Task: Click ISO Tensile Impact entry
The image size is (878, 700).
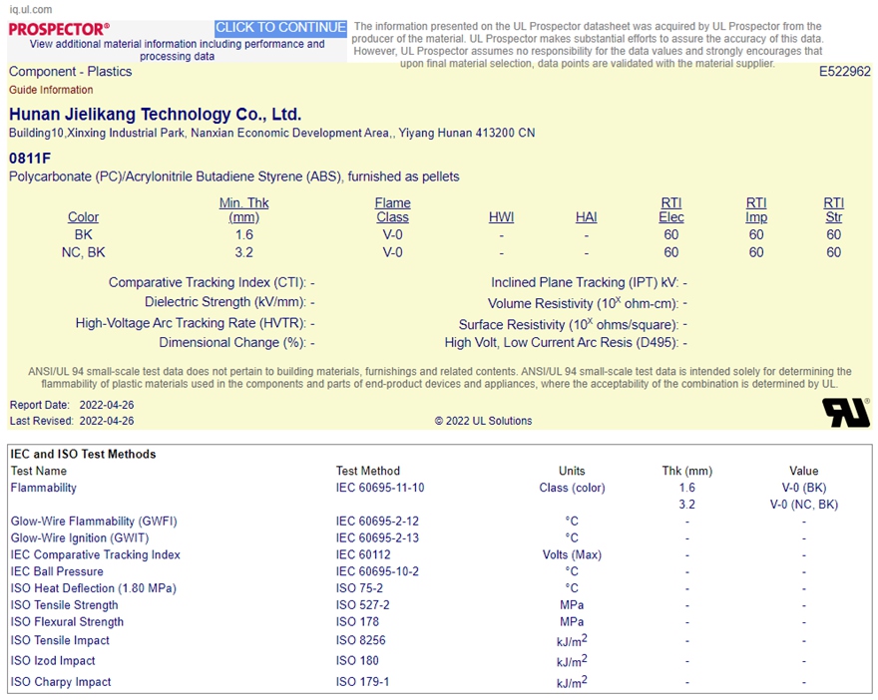Action: (60, 640)
